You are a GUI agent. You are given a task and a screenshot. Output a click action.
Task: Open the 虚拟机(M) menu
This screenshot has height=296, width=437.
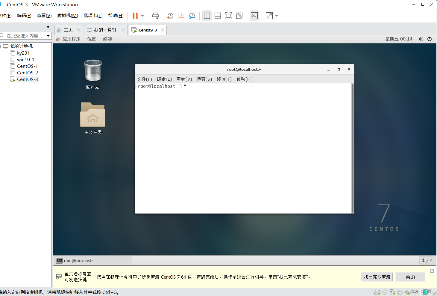67,16
